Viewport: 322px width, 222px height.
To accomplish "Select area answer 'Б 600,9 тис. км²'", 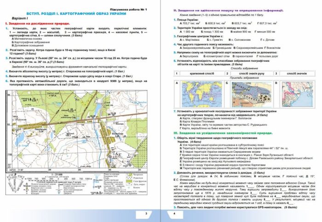I will (215, 23).
